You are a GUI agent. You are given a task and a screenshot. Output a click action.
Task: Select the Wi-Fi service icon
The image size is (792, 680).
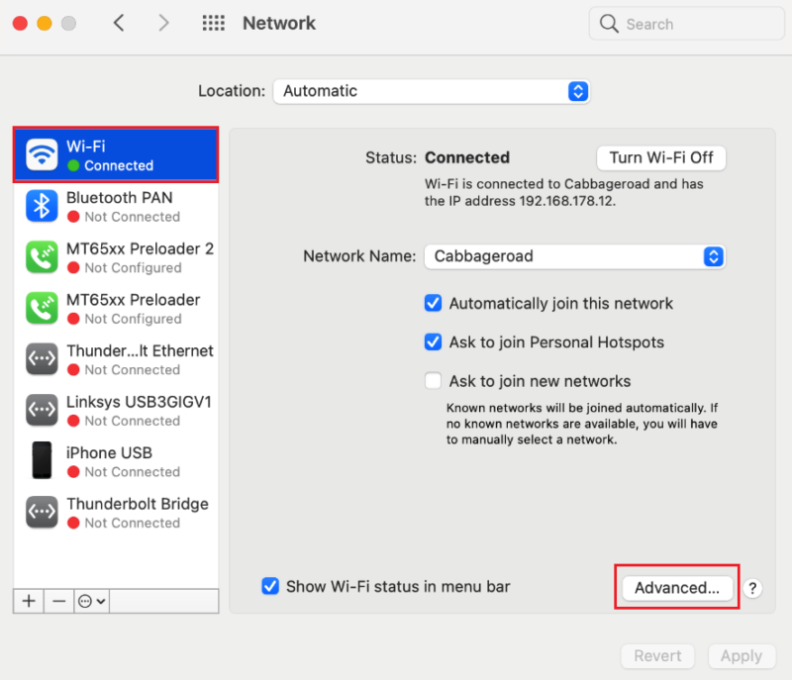(x=40, y=154)
